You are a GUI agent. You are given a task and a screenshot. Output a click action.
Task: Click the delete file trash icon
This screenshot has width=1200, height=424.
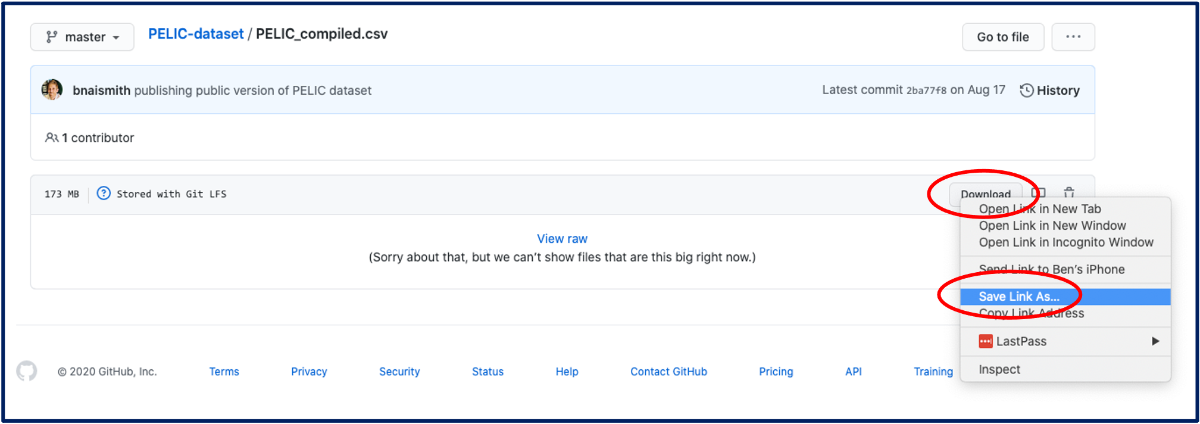[1069, 192]
